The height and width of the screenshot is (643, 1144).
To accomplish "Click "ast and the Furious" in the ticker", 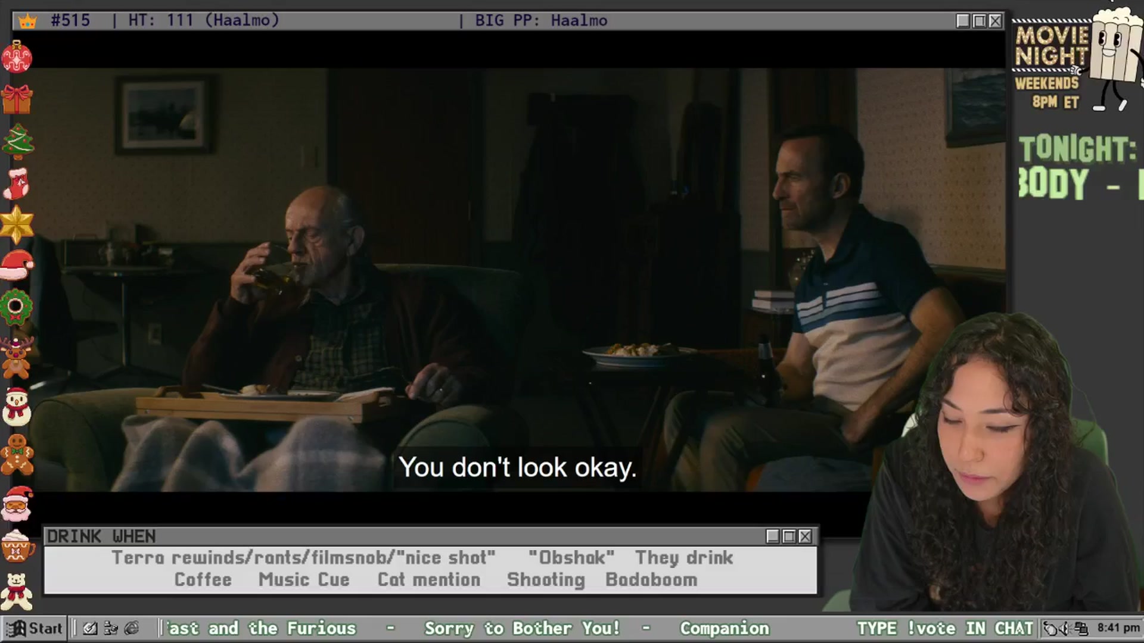I will (x=261, y=628).
